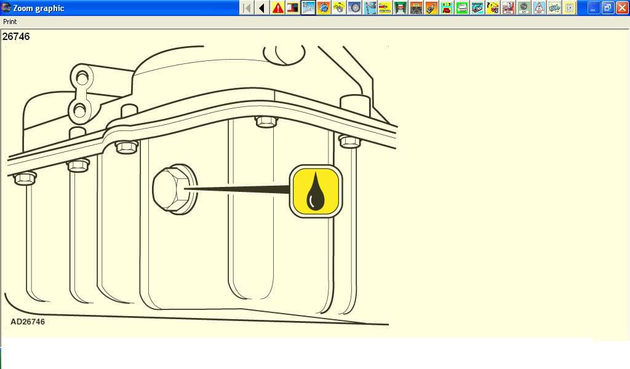Click the yellow icon with grey component

339,7
